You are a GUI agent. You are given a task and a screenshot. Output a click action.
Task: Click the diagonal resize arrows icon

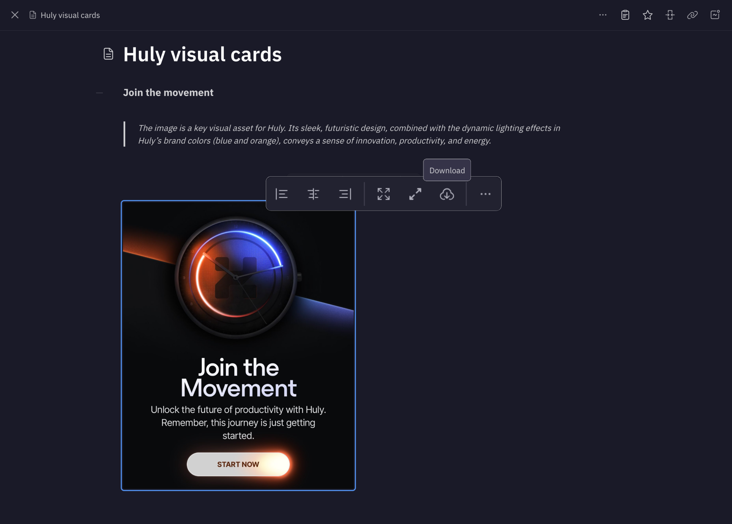pyautogui.click(x=415, y=194)
